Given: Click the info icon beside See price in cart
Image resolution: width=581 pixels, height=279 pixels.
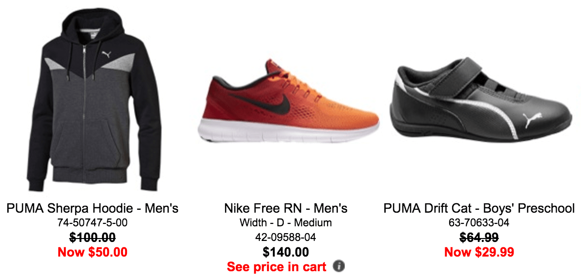Looking at the screenshot, I should click(339, 266).
